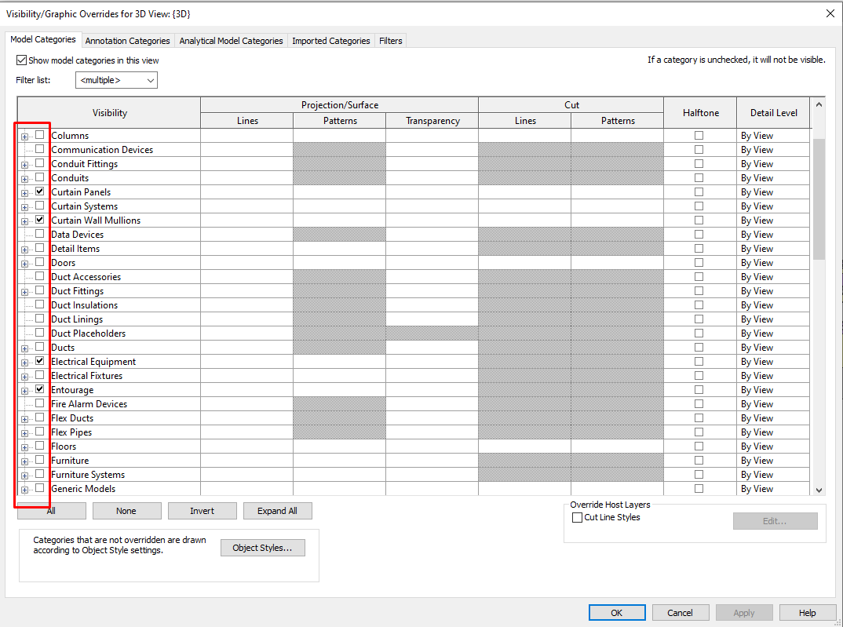Expand the Ducts category node

pyautogui.click(x=25, y=348)
